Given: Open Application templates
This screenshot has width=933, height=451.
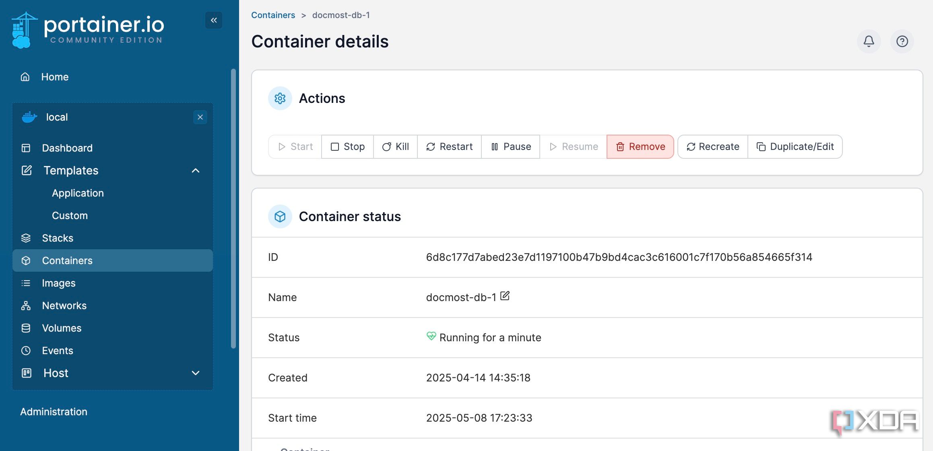Looking at the screenshot, I should (x=78, y=193).
